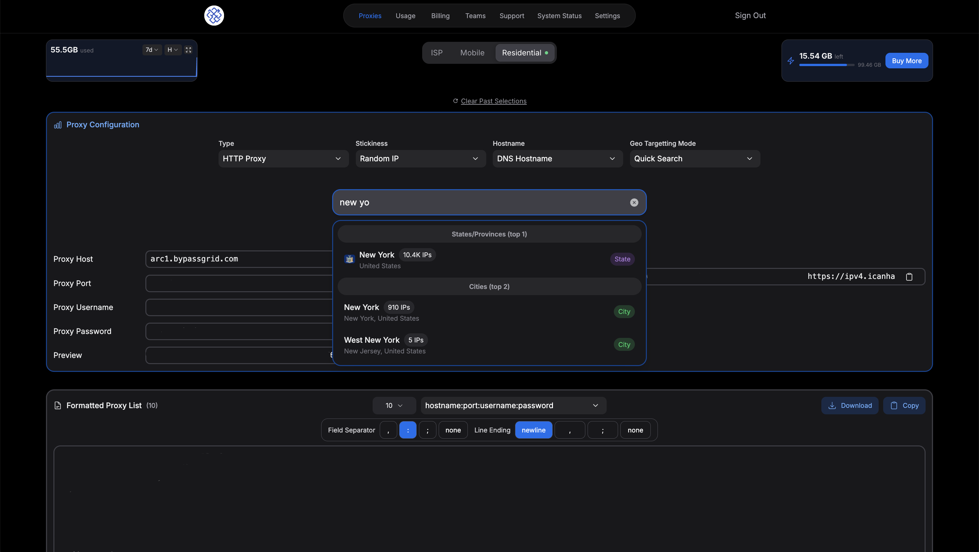The height and width of the screenshot is (552, 979).
Task: Set field separator to none
Action: (x=453, y=430)
